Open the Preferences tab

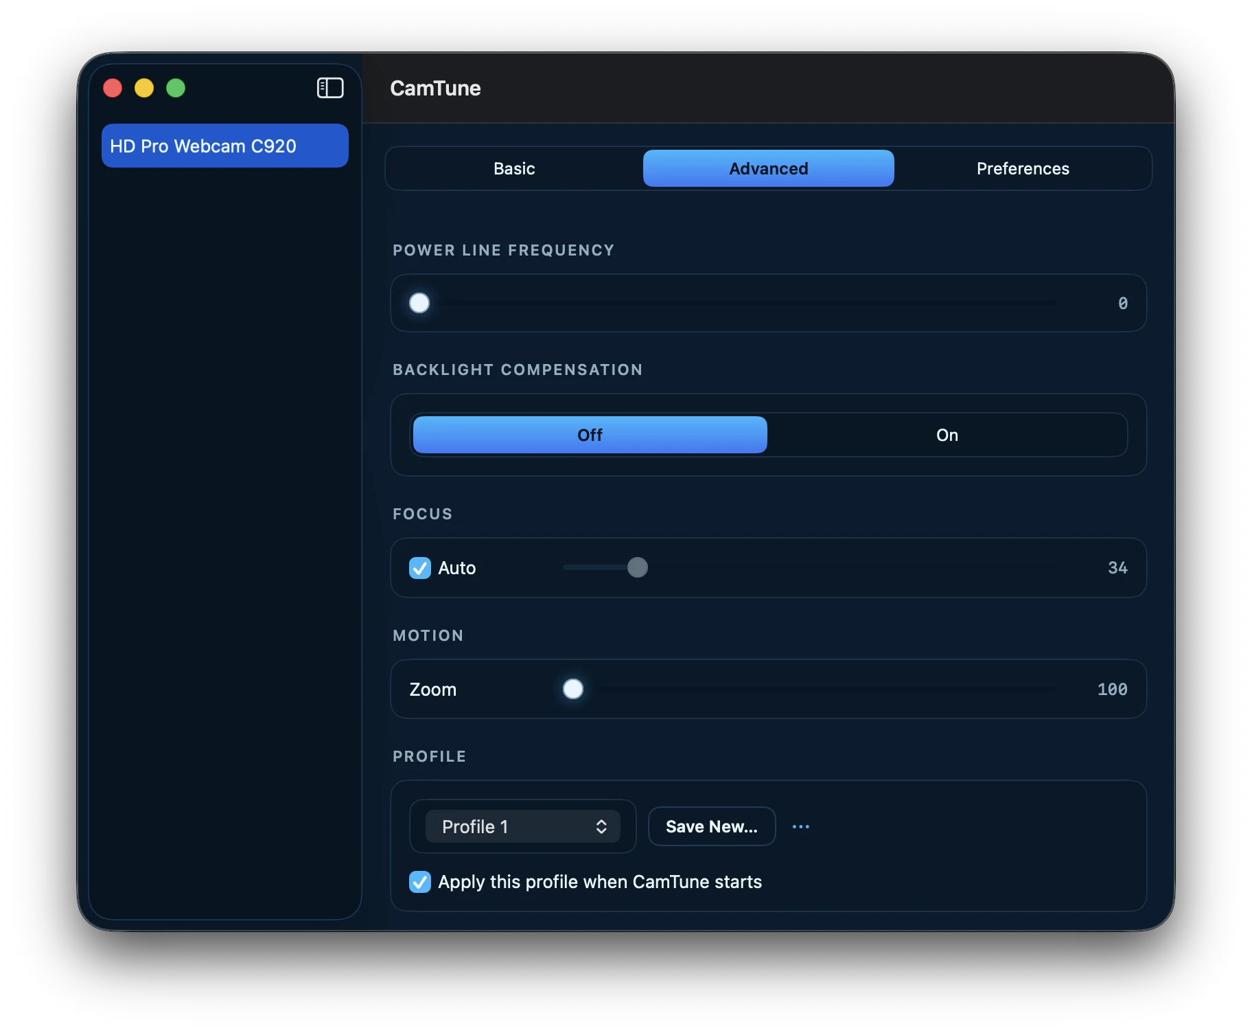(1023, 168)
